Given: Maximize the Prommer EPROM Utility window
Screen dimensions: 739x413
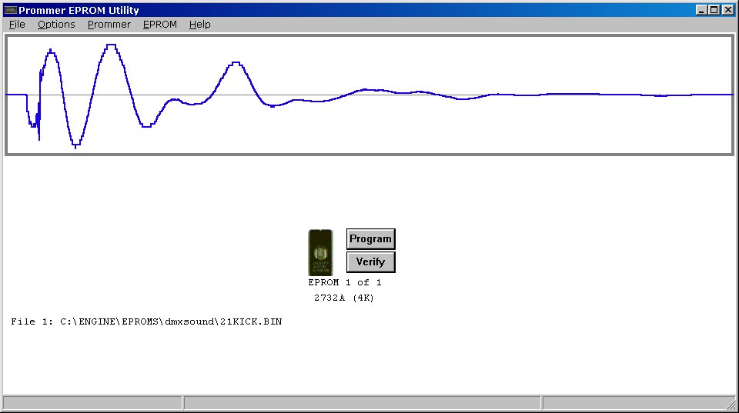Looking at the screenshot, I should click(x=714, y=10).
